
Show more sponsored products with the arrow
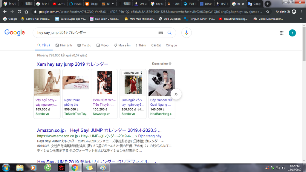pos(176,94)
